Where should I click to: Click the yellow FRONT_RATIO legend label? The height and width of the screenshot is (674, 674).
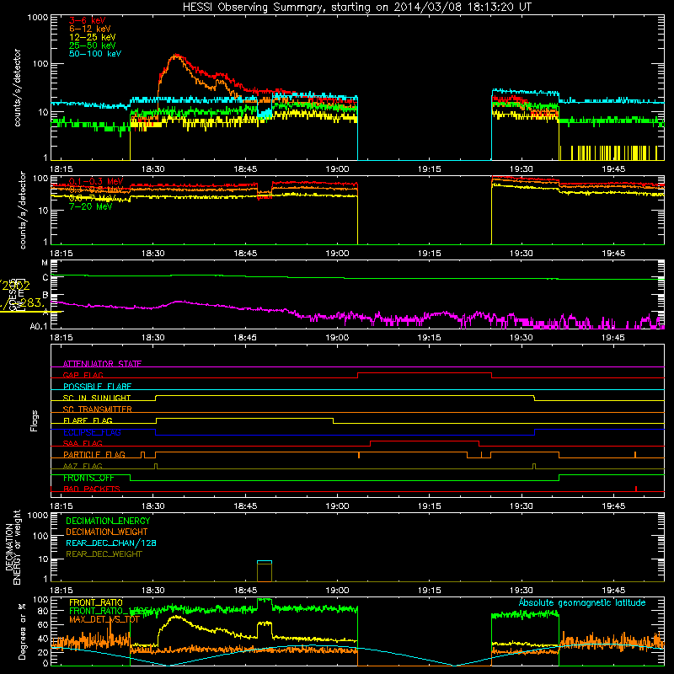[x=96, y=602]
